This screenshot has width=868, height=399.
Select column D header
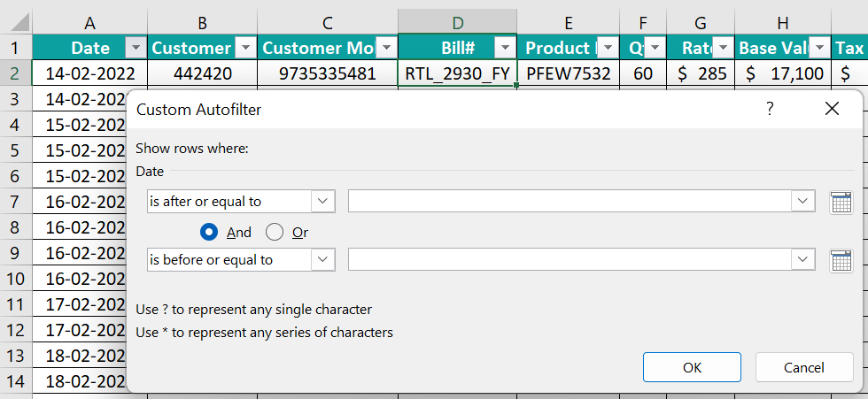[x=457, y=23]
